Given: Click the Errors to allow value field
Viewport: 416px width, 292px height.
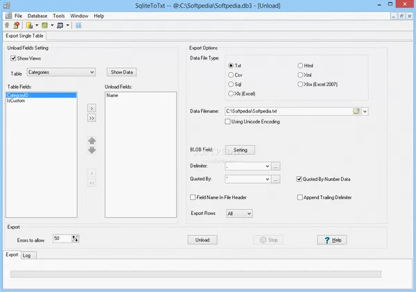Looking at the screenshot, I should pyautogui.click(x=62, y=239).
